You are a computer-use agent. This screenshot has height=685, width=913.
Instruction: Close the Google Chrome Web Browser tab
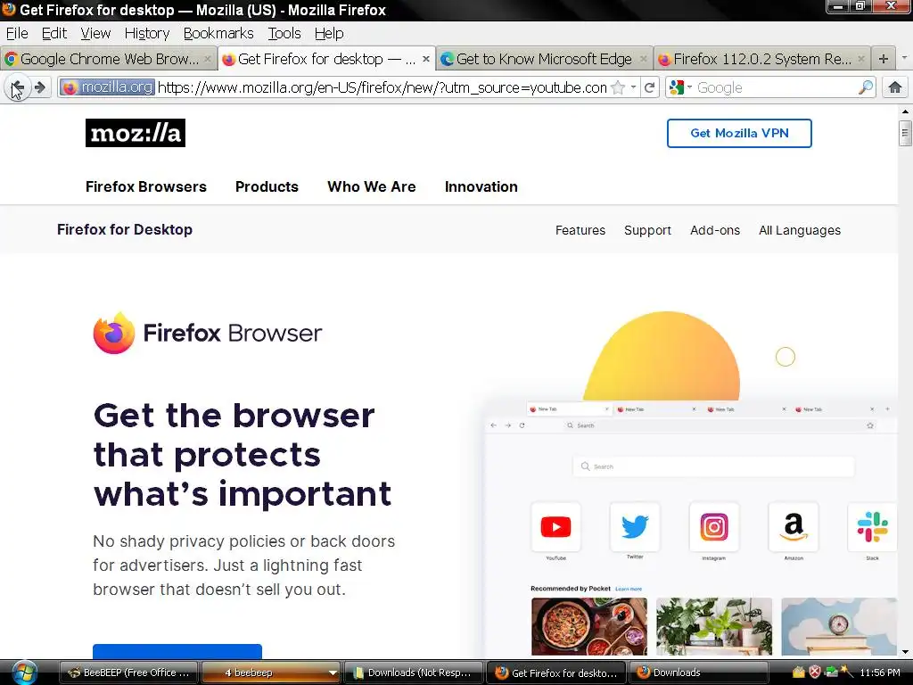[x=207, y=59]
